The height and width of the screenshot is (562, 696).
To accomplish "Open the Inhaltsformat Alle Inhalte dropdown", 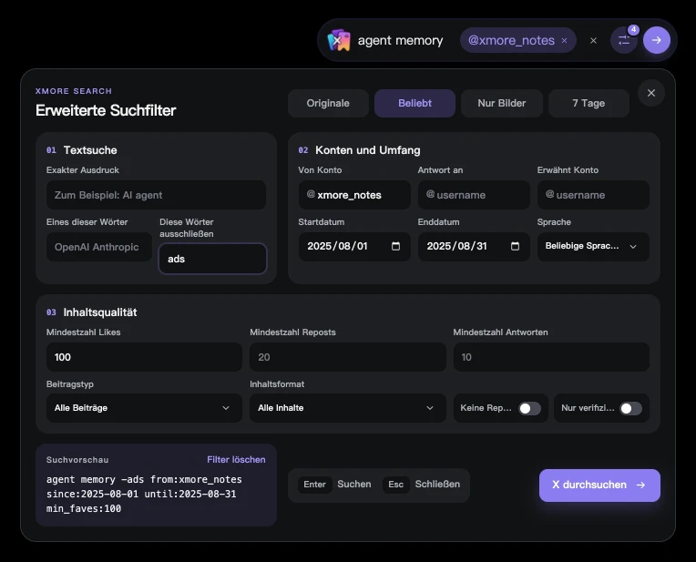I will point(348,407).
